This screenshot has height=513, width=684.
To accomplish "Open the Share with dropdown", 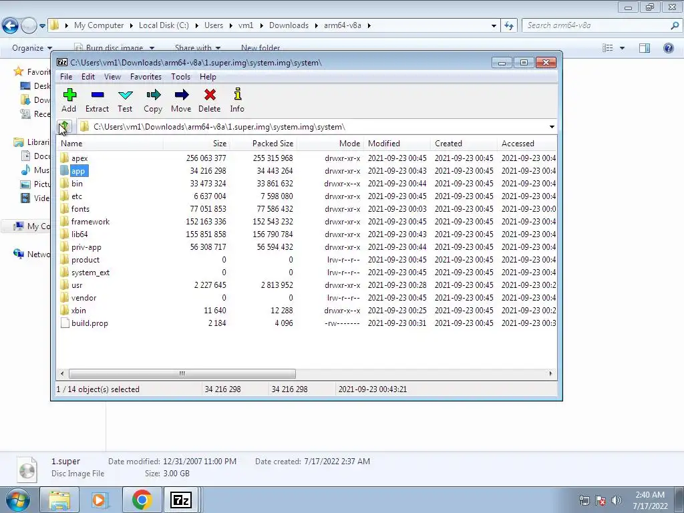I will coord(198,48).
